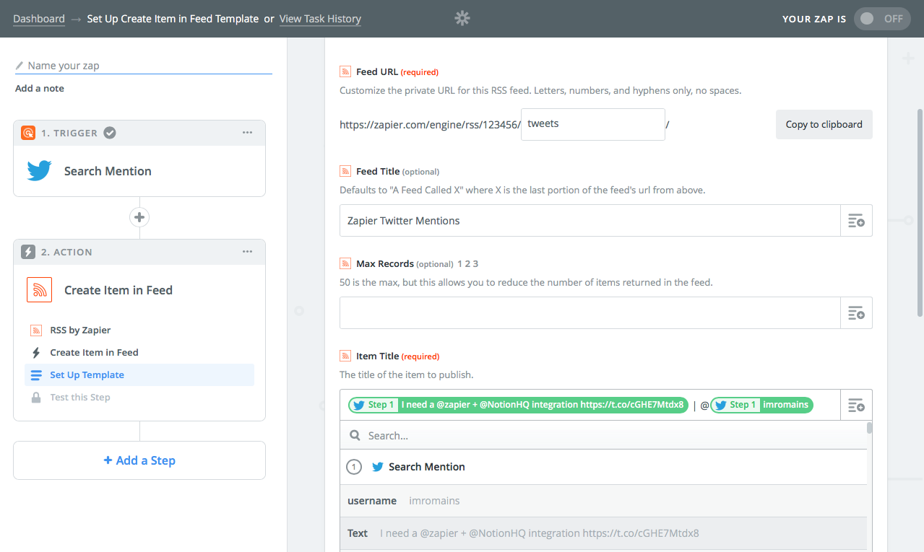924x552 pixels.
Task: Click the Step 1 imromains pill
Action: pos(762,405)
